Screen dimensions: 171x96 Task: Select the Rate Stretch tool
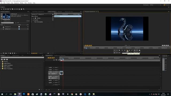point(10,9)
